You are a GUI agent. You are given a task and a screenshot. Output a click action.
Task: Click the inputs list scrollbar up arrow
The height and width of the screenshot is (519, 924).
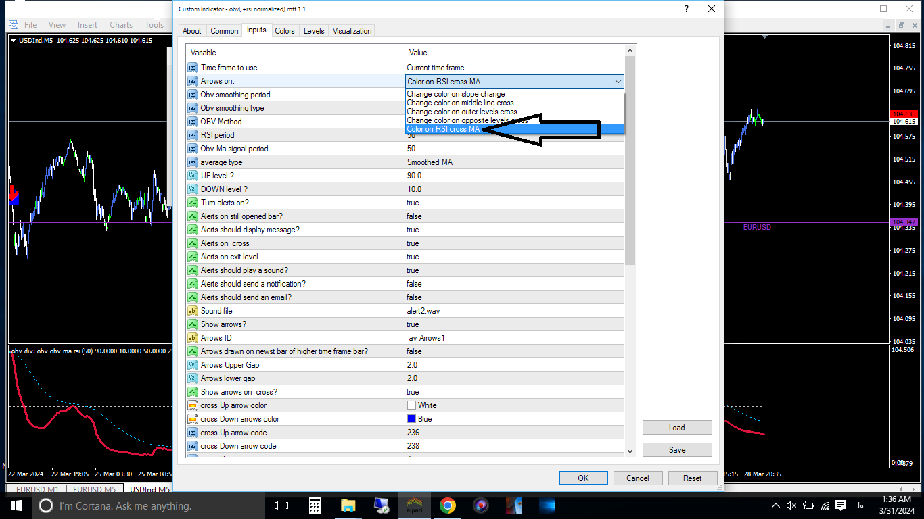click(630, 51)
